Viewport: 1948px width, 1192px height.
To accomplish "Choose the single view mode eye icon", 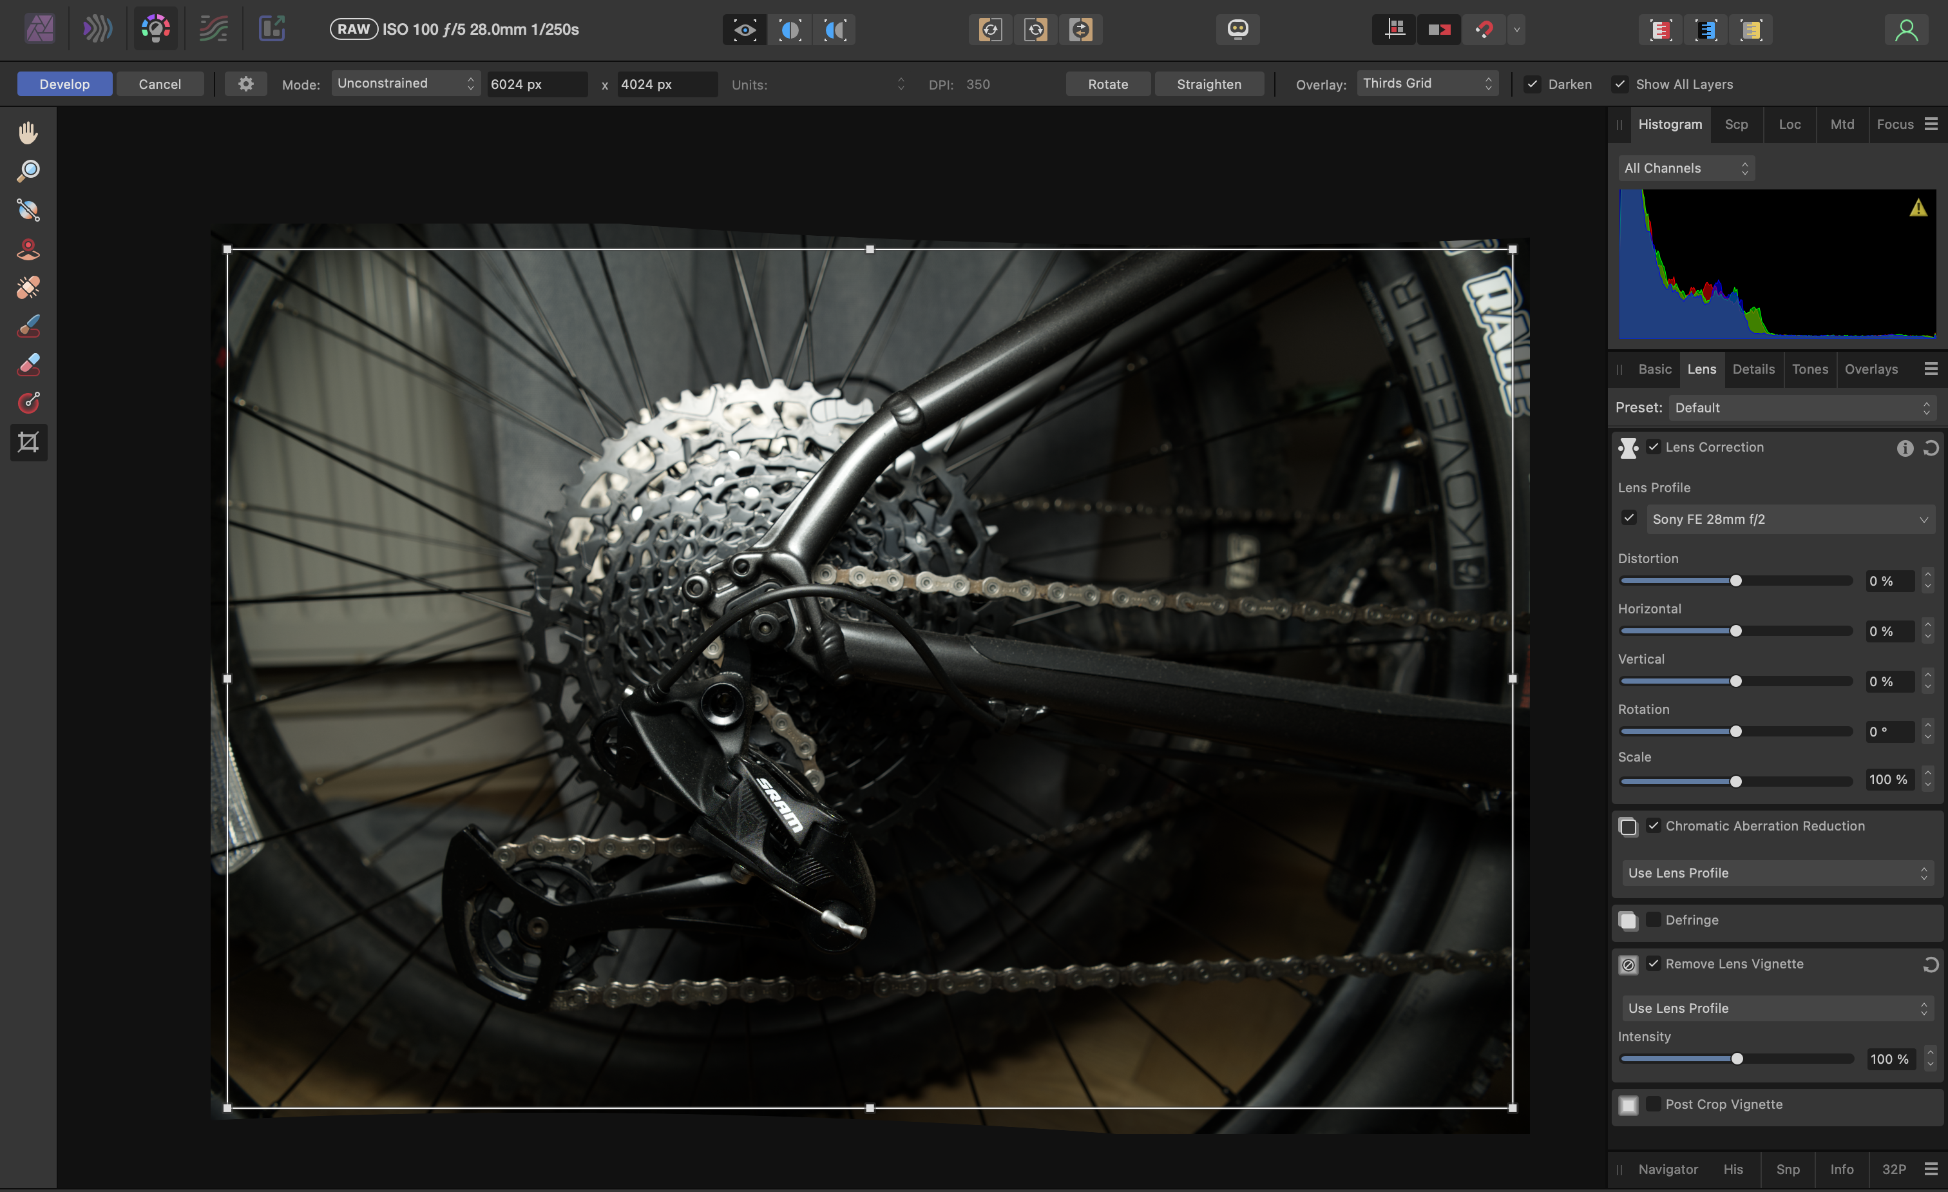I will [745, 30].
